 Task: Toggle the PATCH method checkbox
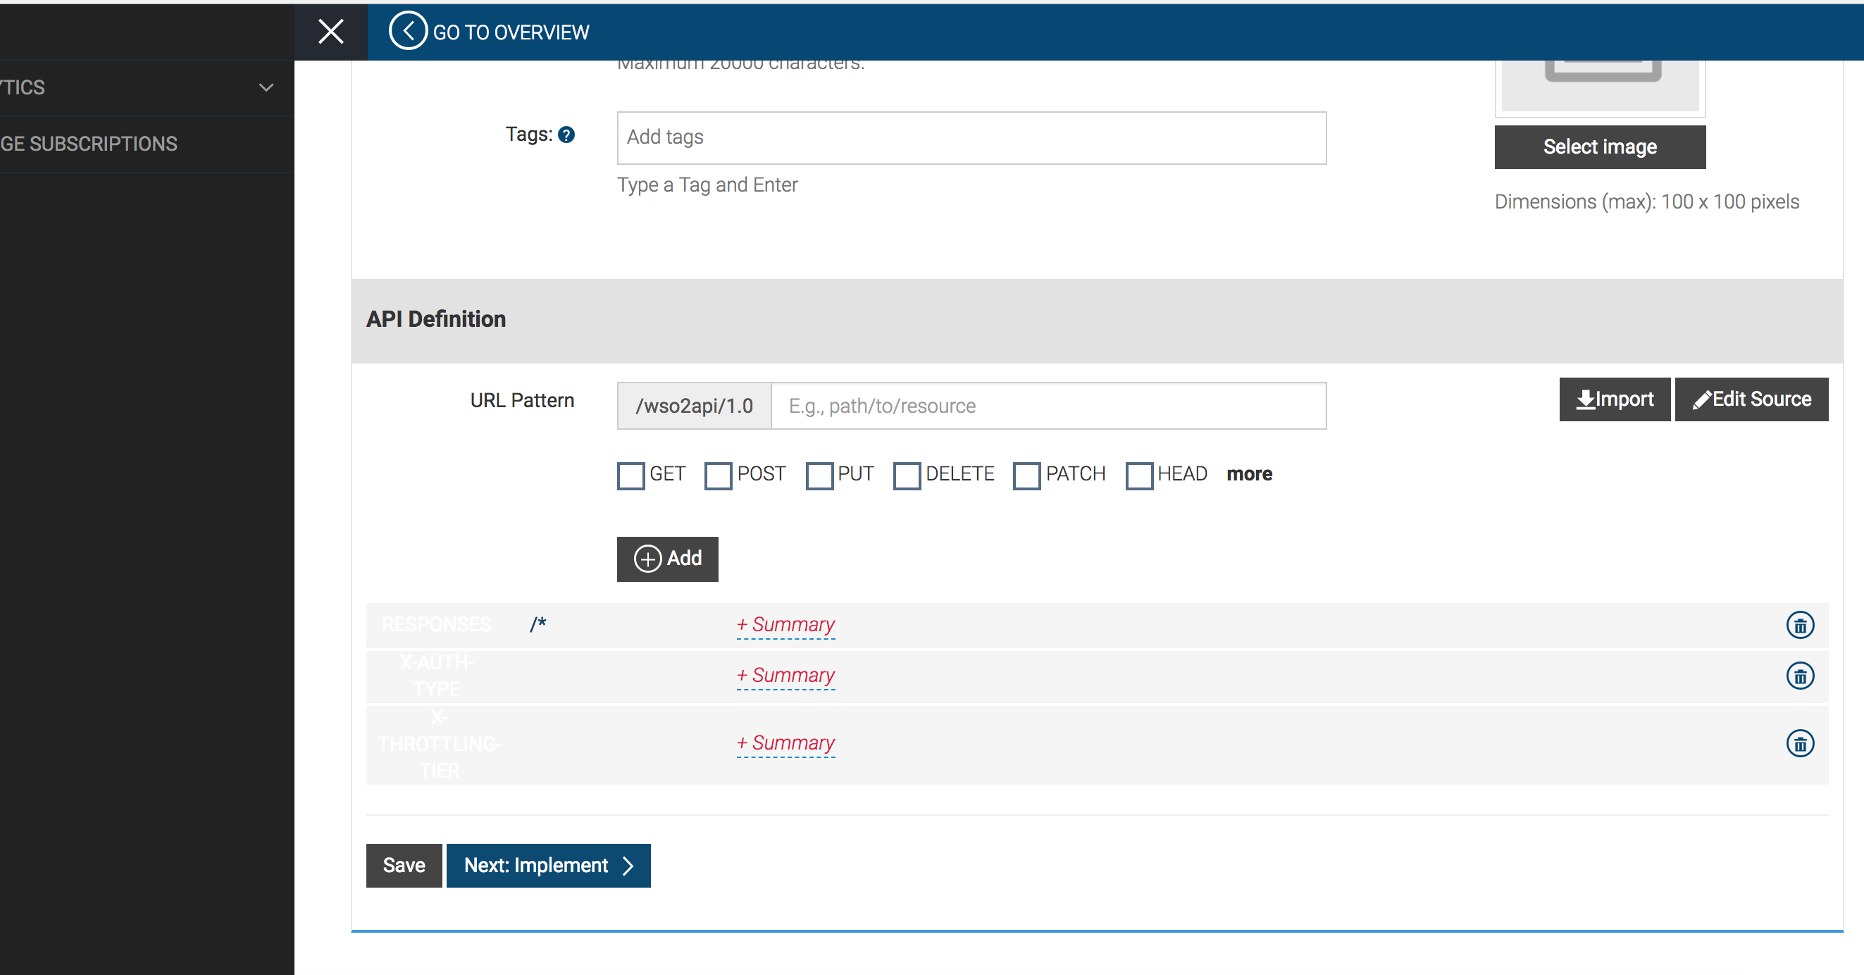click(x=1026, y=476)
